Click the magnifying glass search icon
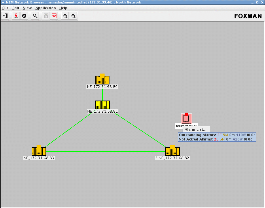The height and width of the screenshot is (208, 265). (x=35, y=16)
